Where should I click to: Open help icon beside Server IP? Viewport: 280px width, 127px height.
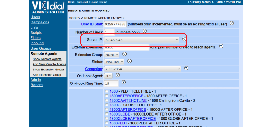(184, 39)
